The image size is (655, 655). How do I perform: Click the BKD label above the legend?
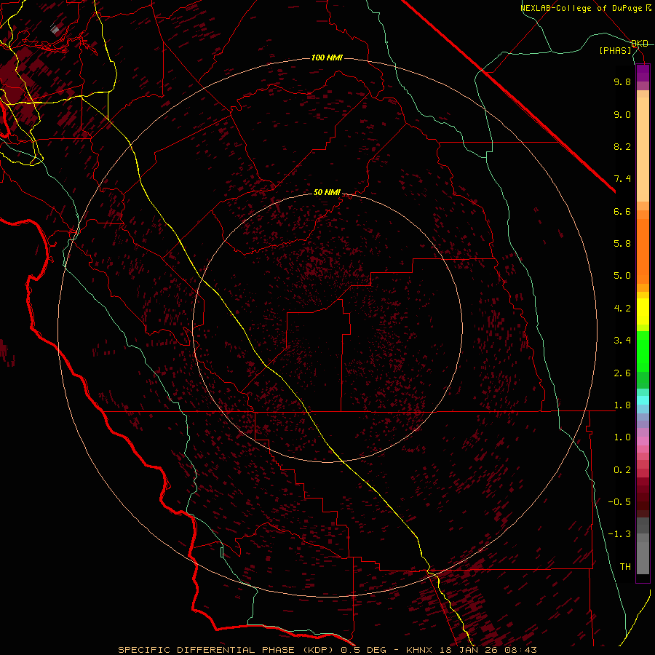click(640, 44)
